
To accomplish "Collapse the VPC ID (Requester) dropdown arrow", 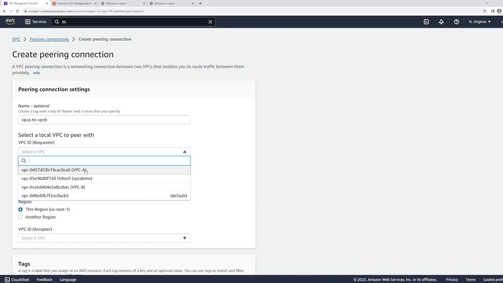I will point(184,152).
